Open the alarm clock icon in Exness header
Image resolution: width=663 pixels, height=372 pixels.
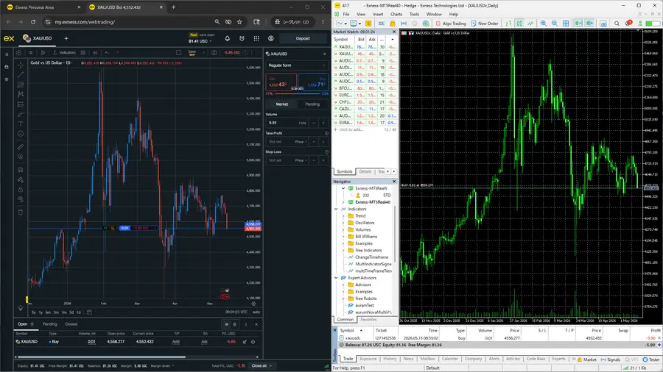point(242,38)
